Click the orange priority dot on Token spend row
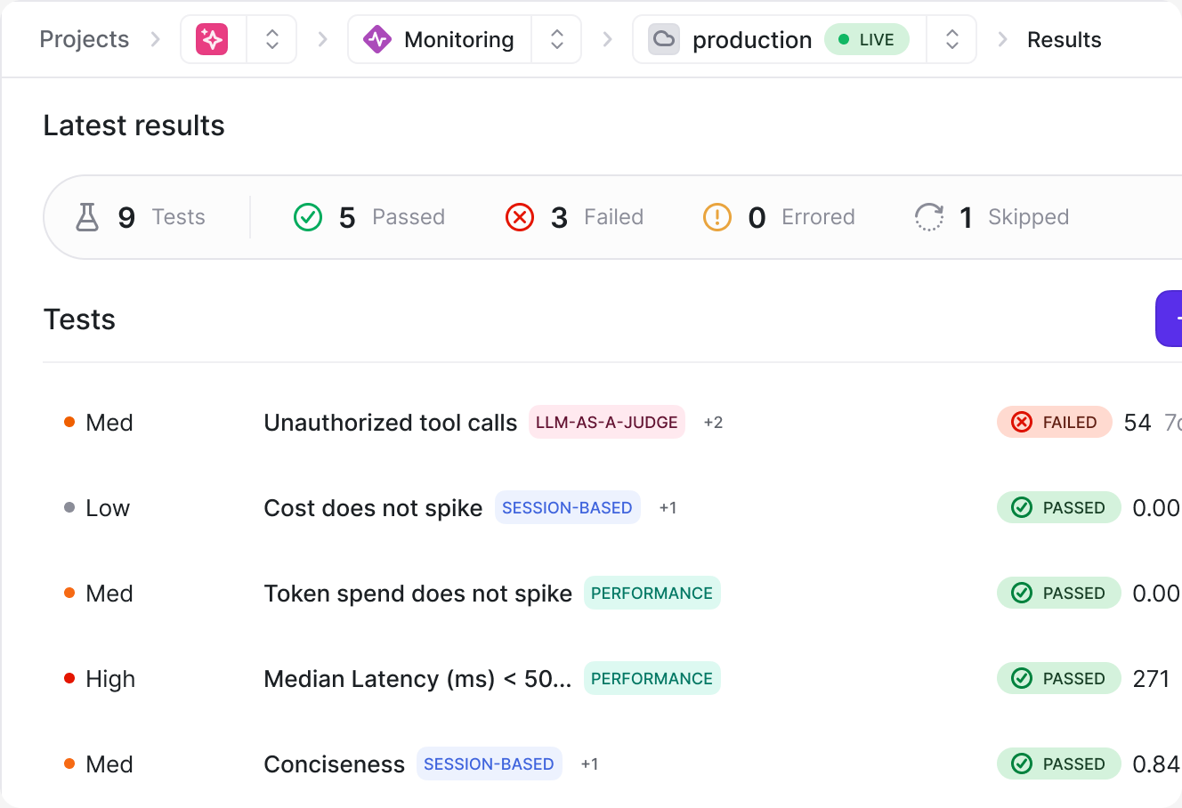Image resolution: width=1182 pixels, height=808 pixels. pos(69,593)
